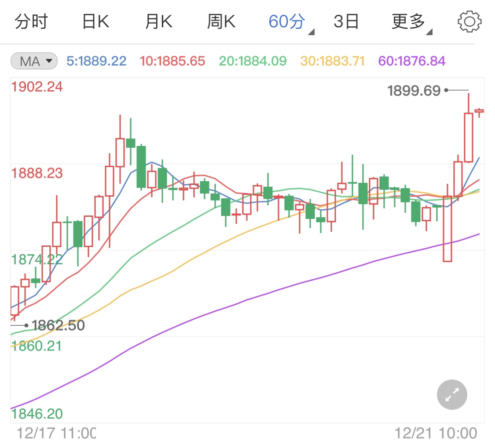The width and height of the screenshot is (495, 445).
Task: Click the 1862.50 low price label
Action: (58, 325)
